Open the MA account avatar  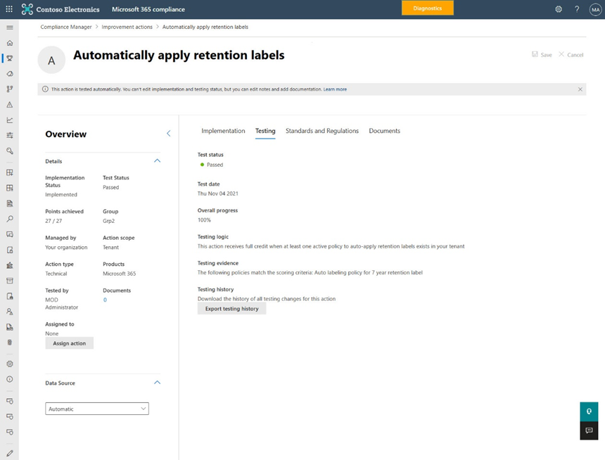(594, 9)
